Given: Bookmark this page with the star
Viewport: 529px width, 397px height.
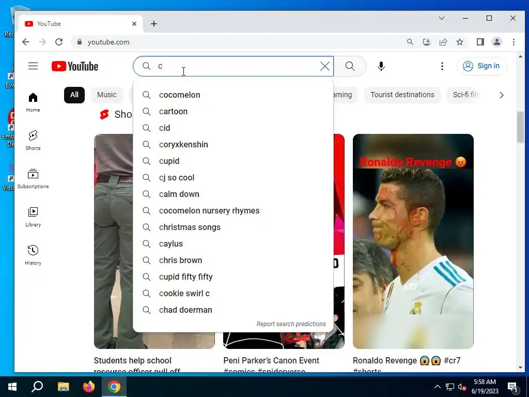Looking at the screenshot, I should (459, 42).
